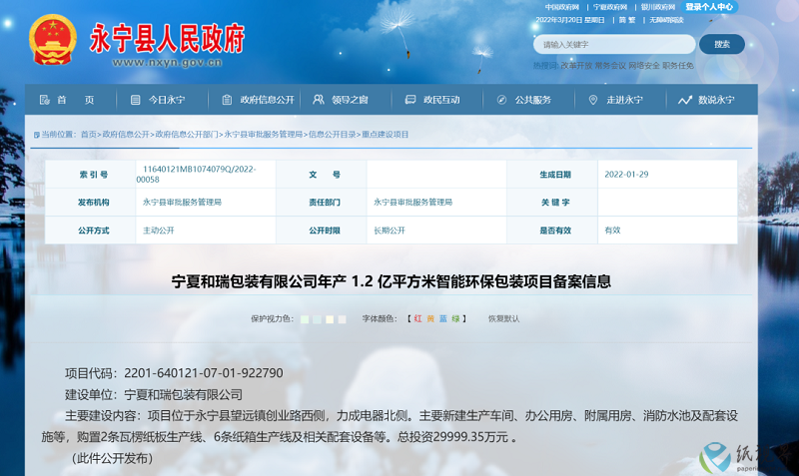Click hot search term 常务会议
799x476 pixels.
(610, 66)
